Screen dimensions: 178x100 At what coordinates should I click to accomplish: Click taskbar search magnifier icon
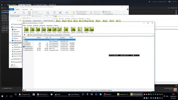7,96
